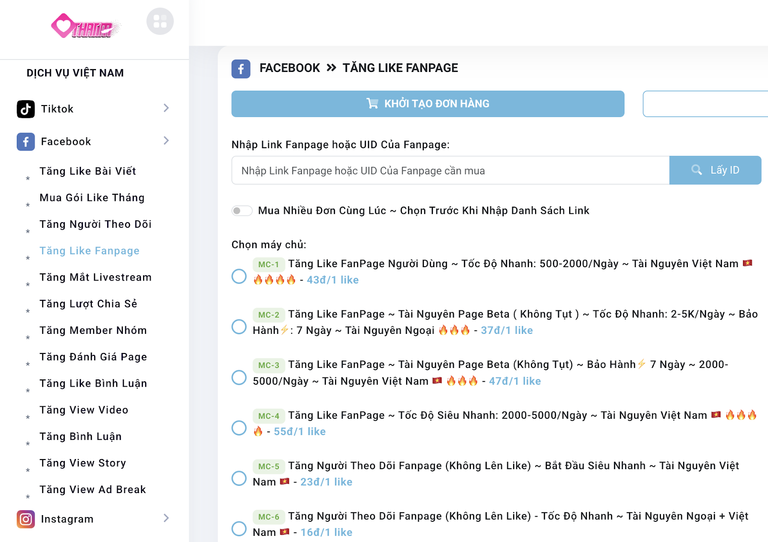Click the 47đ/1 like price text

515,381
